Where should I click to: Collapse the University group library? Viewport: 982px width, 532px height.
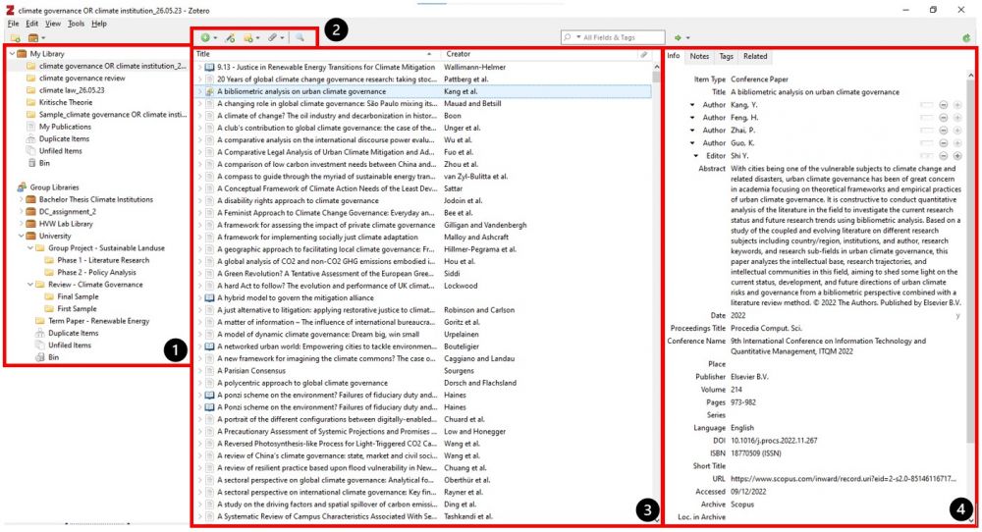point(21,236)
